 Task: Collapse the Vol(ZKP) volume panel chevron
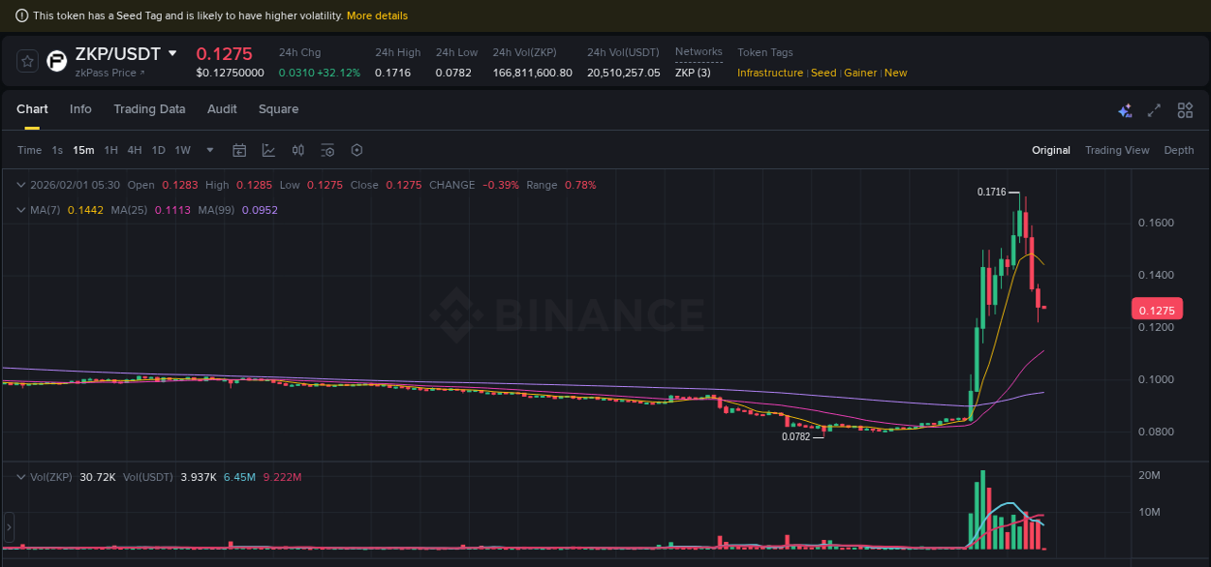(x=19, y=476)
